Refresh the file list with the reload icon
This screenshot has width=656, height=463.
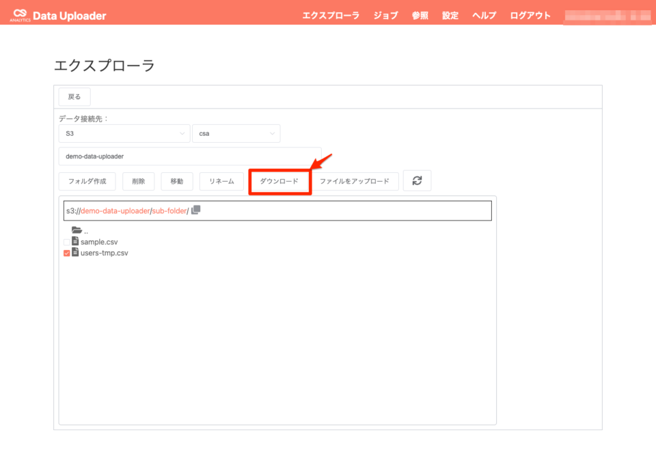coord(417,181)
